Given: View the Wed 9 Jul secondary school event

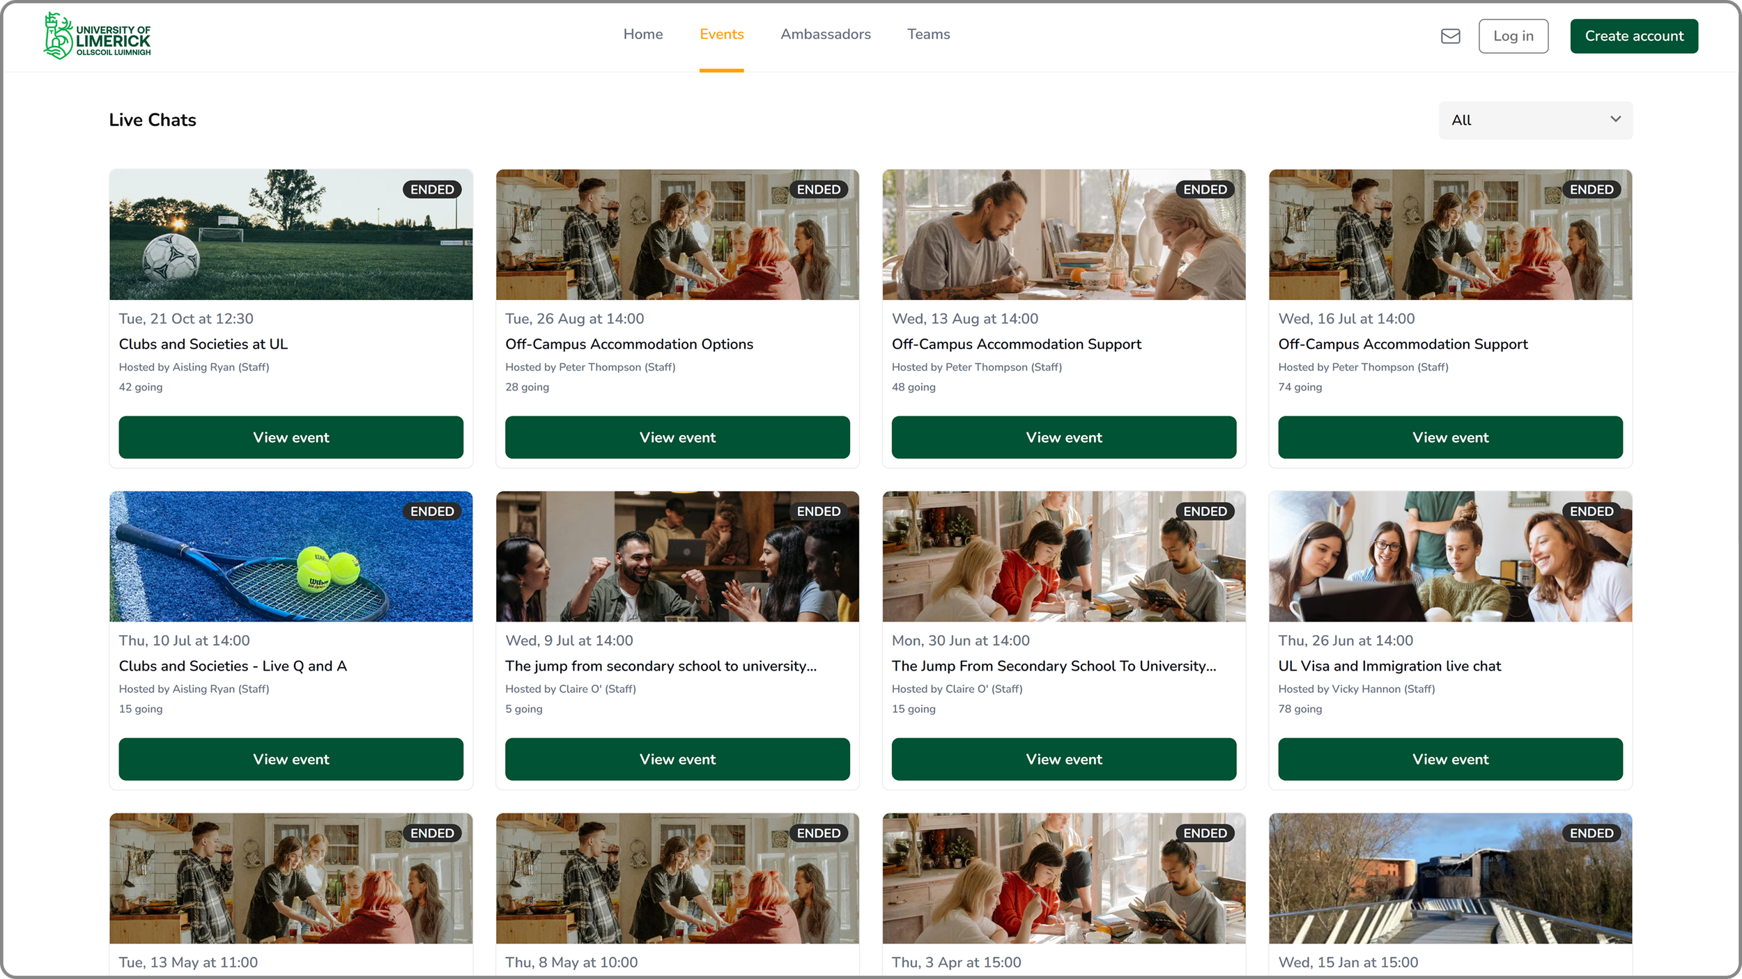Looking at the screenshot, I should tap(677, 759).
